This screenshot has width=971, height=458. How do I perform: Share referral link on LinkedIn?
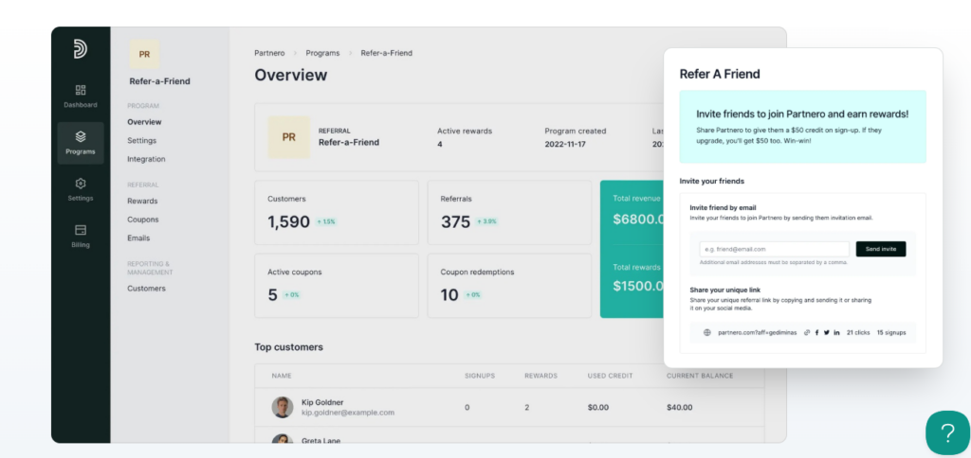pyautogui.click(x=836, y=332)
